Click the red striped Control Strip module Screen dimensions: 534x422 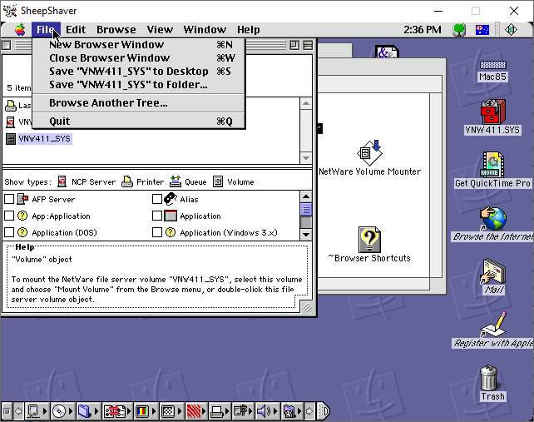197,411
